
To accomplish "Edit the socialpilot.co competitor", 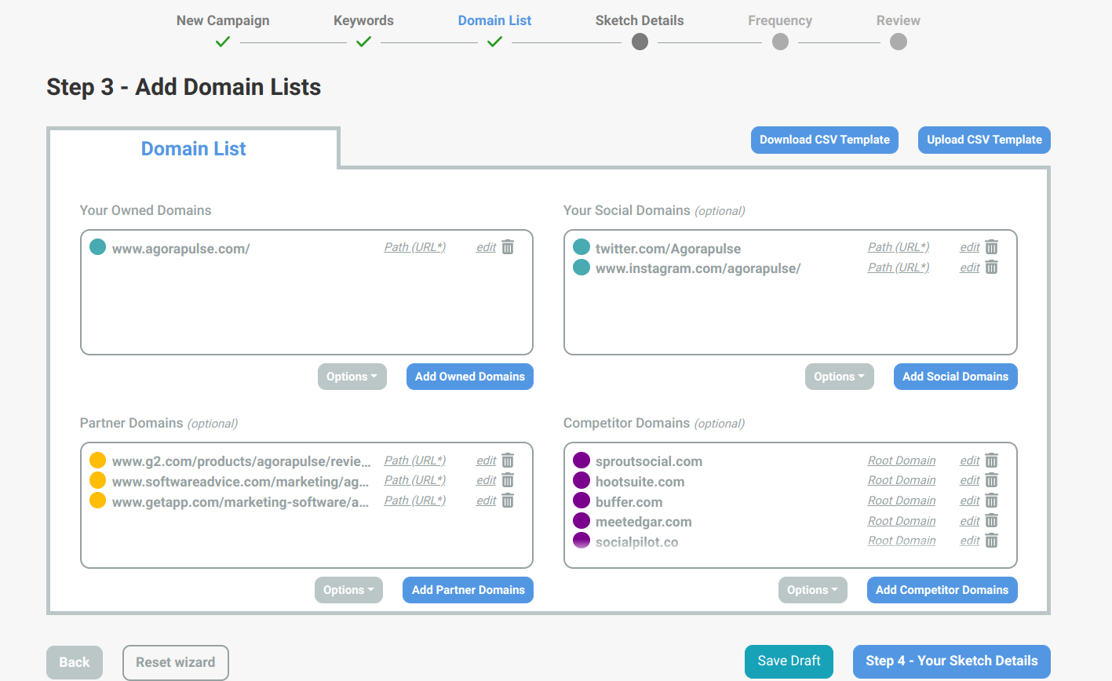I will point(969,541).
